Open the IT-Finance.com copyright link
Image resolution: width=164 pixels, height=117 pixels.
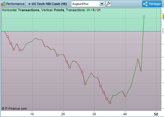[14, 108]
